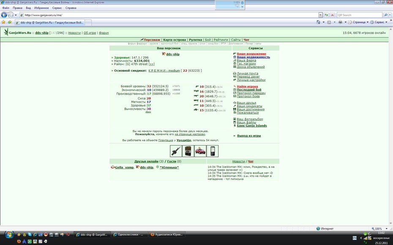Switch to Одноклассники taskbar window
The image size is (393, 245).
point(129,234)
